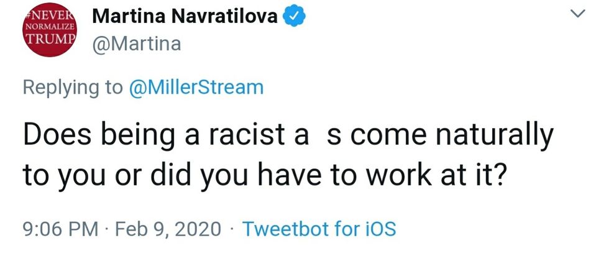Click the first line of tweet text
This screenshot has width=609, height=261.
287,136
